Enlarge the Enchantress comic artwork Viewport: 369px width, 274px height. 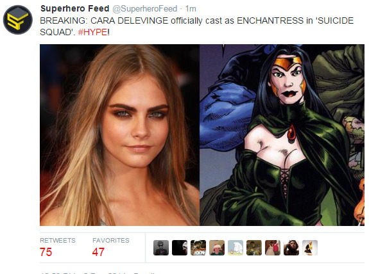282,135
